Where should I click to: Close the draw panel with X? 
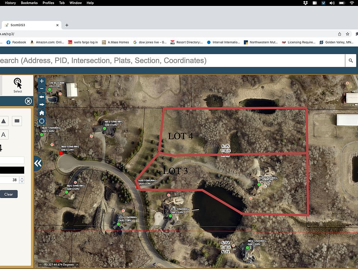coord(28,101)
